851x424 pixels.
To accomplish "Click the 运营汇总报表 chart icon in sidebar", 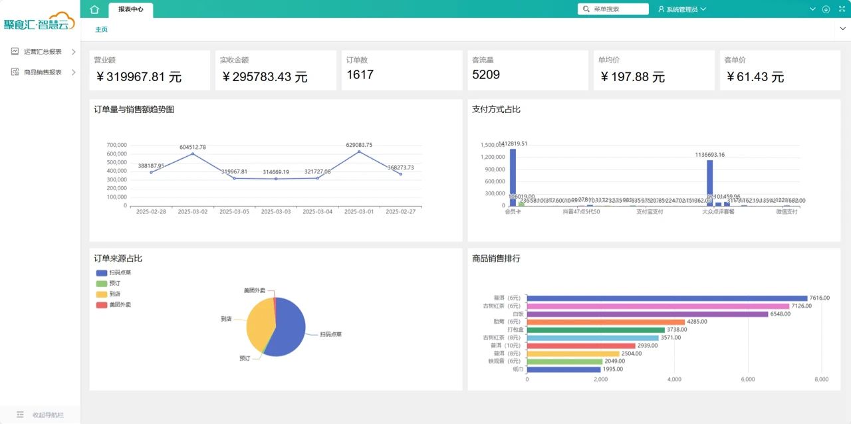I will (15, 51).
